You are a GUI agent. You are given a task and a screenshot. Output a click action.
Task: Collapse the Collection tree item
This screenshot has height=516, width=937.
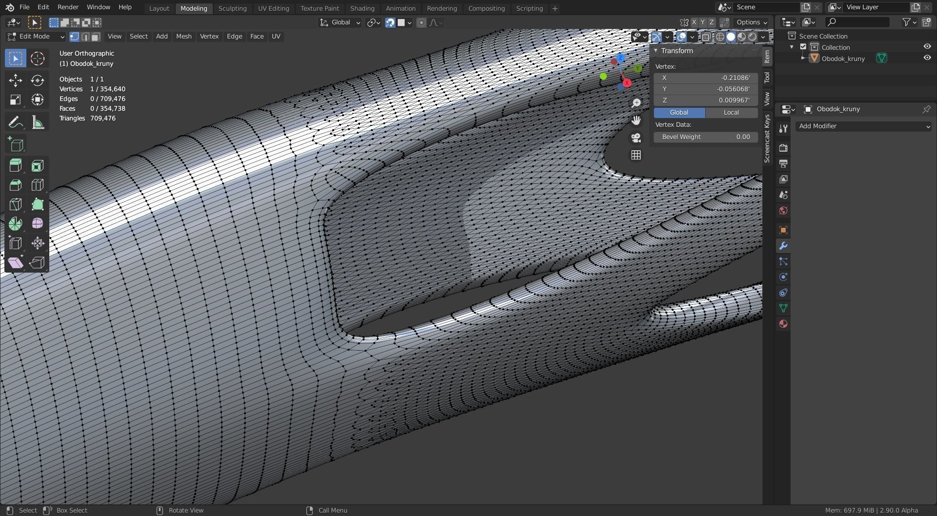pyautogui.click(x=792, y=47)
